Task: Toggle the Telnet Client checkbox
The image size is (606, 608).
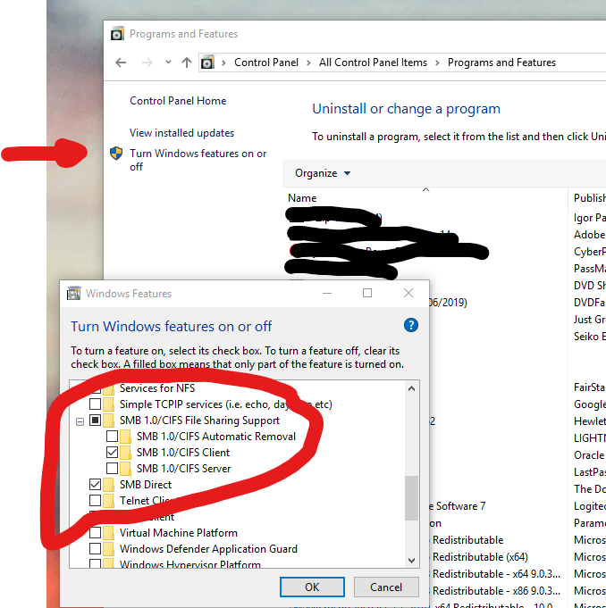Action: [95, 500]
